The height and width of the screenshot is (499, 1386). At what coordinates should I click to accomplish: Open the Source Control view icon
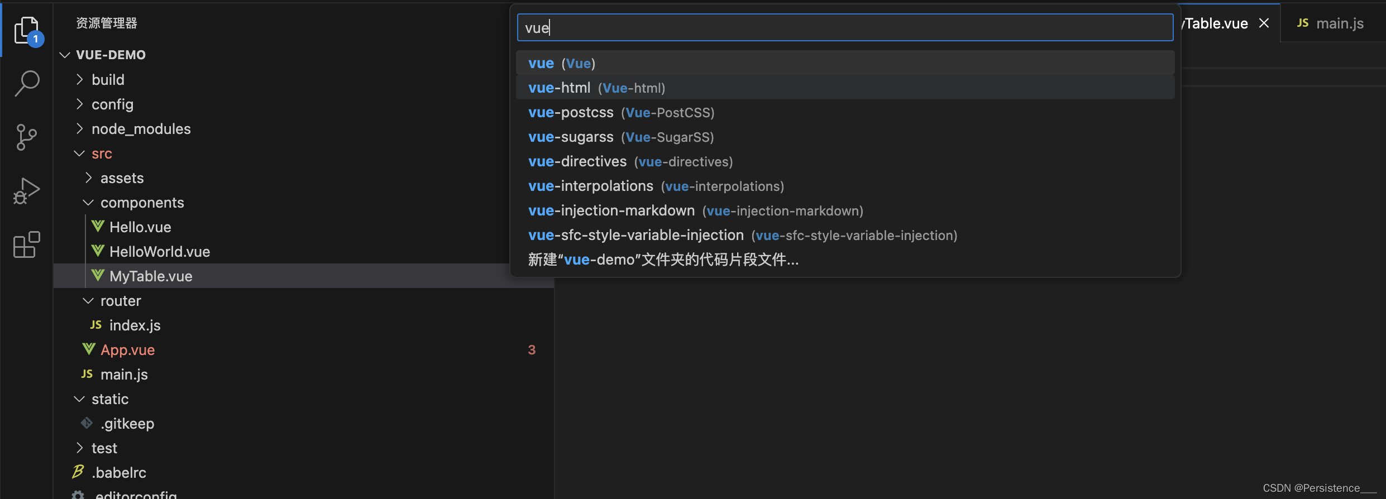pos(27,137)
